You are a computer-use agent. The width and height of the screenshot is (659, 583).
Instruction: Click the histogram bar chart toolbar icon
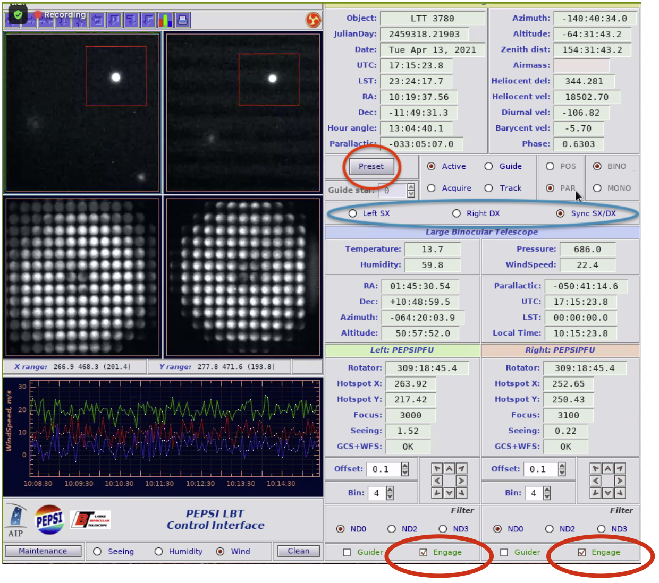click(165, 20)
